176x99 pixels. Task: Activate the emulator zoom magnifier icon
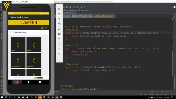(59, 39)
